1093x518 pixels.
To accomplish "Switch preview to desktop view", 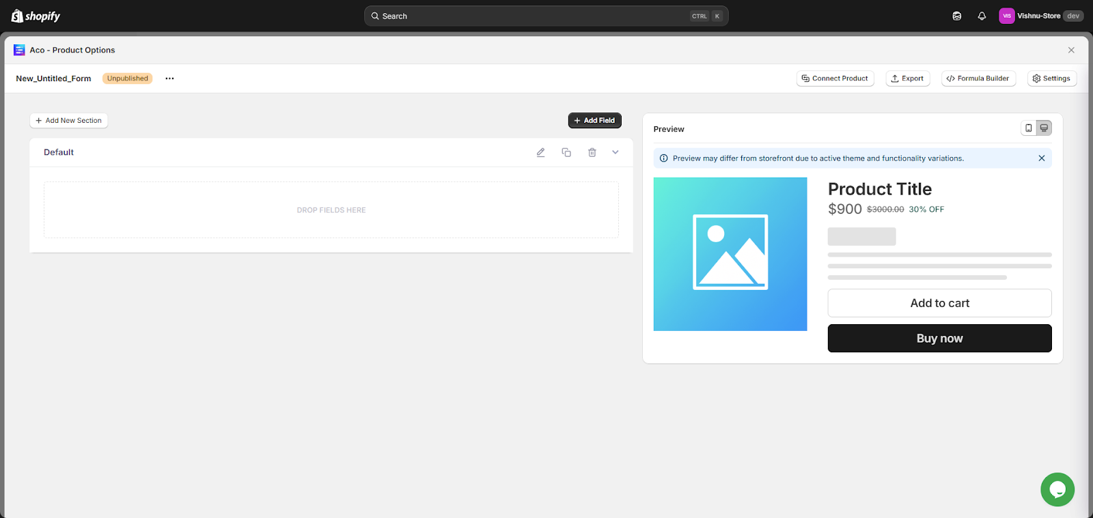I will pos(1044,128).
